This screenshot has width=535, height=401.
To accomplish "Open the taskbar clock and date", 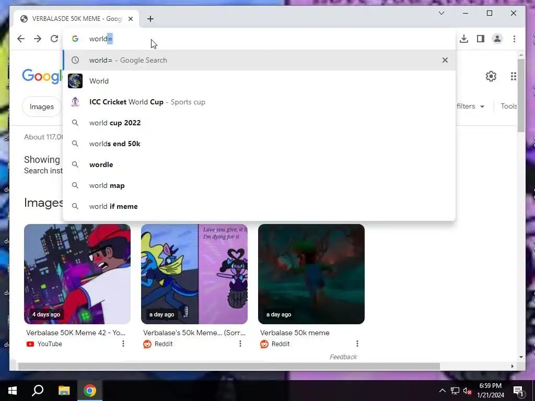I will point(490,391).
